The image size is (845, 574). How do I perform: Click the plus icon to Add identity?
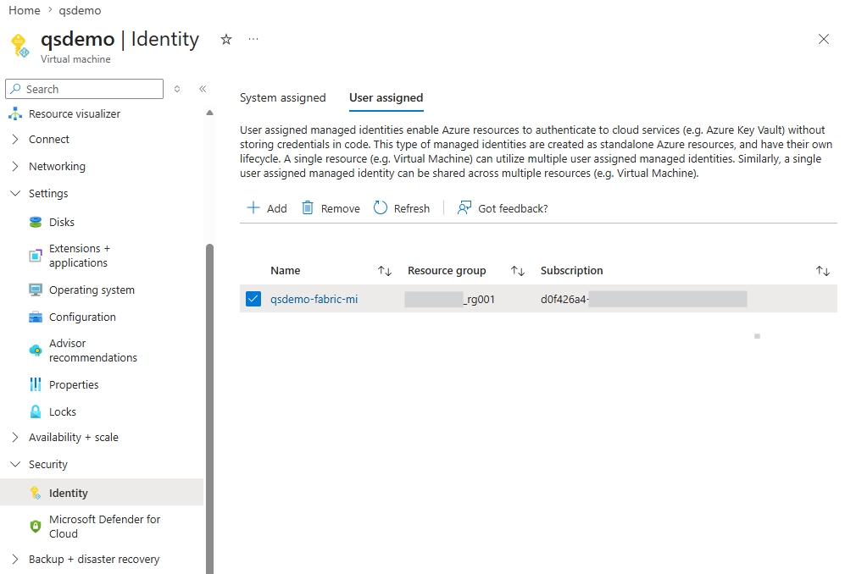(253, 208)
